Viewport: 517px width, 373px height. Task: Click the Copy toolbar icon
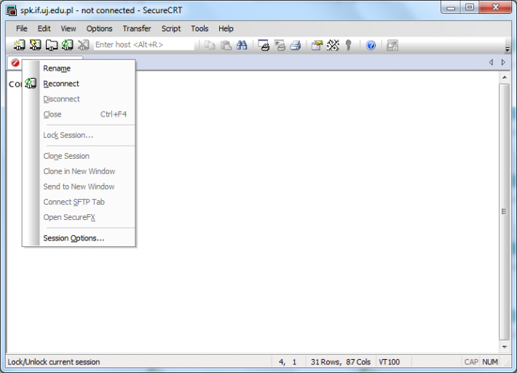coord(210,45)
